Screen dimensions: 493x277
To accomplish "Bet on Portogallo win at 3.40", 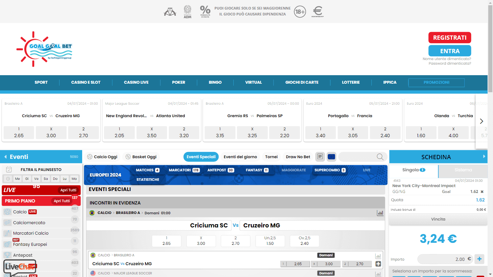I will (320, 133).
